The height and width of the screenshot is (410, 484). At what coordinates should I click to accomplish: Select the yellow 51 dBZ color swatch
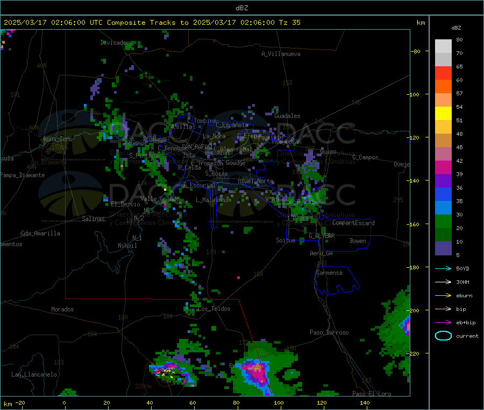443,114
